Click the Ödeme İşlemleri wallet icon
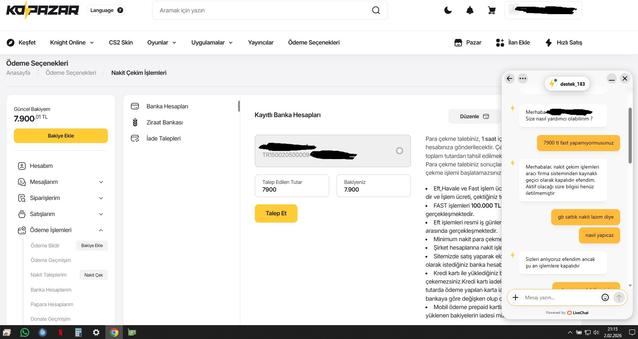This screenshot has height=339, width=638. pyautogui.click(x=22, y=230)
